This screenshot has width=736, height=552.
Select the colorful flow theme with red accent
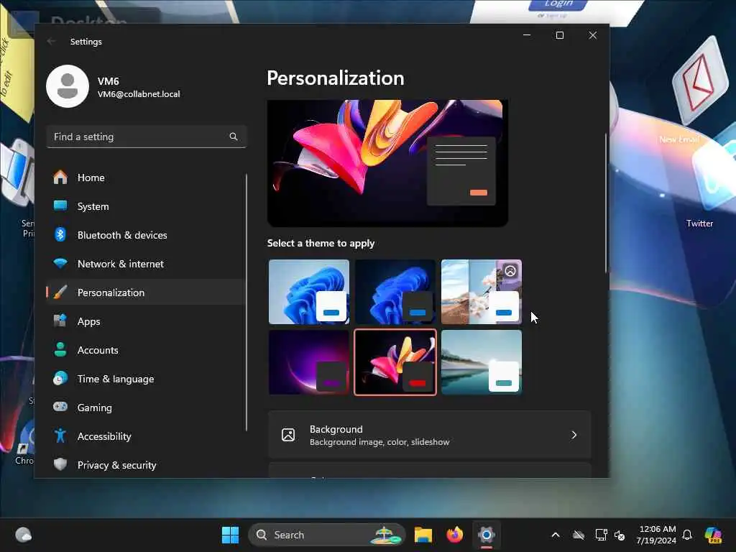[395, 362]
